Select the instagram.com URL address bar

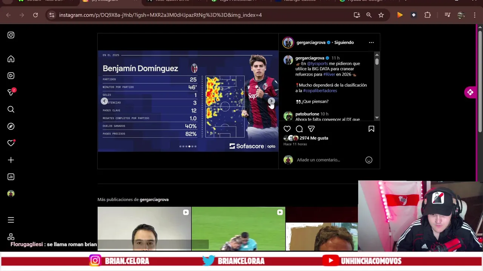tap(160, 15)
